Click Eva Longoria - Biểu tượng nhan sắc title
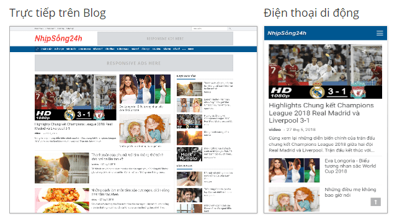Screen dimensions: 397x224 [x=350, y=166]
